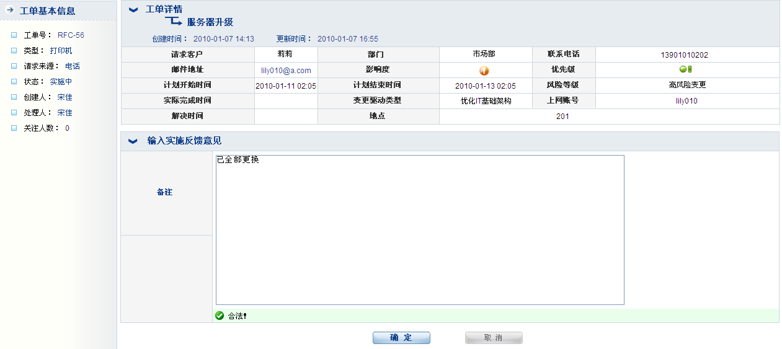Click the followers count value 0
782x349 pixels.
pyautogui.click(x=67, y=128)
